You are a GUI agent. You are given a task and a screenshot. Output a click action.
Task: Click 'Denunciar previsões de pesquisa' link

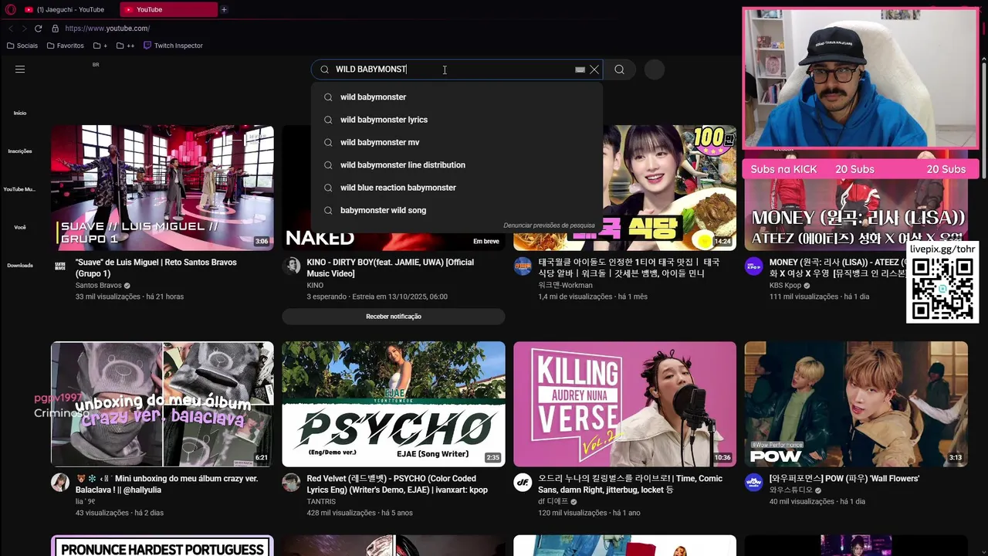(549, 225)
